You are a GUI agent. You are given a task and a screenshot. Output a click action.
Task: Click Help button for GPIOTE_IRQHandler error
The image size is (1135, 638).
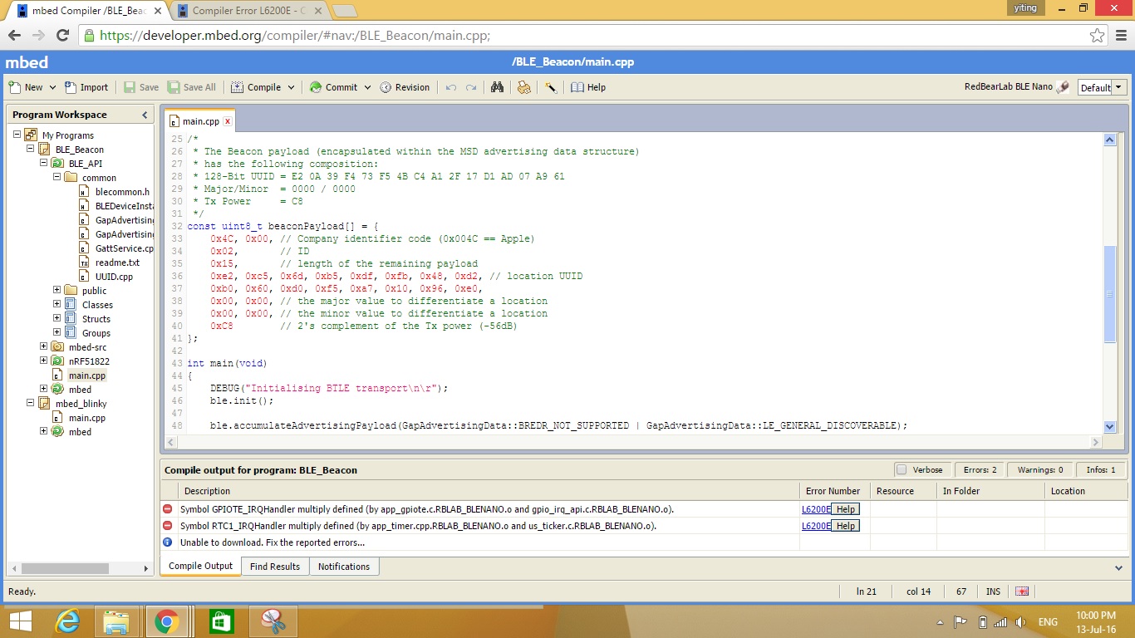(x=844, y=509)
